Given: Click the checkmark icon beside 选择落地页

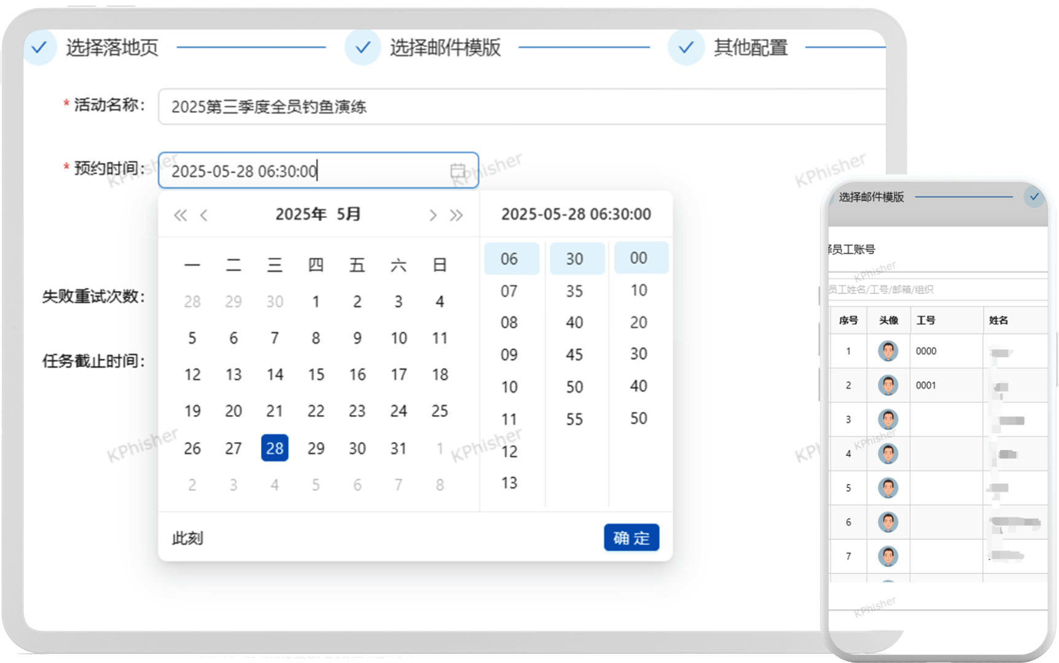Looking at the screenshot, I should coord(39,47).
